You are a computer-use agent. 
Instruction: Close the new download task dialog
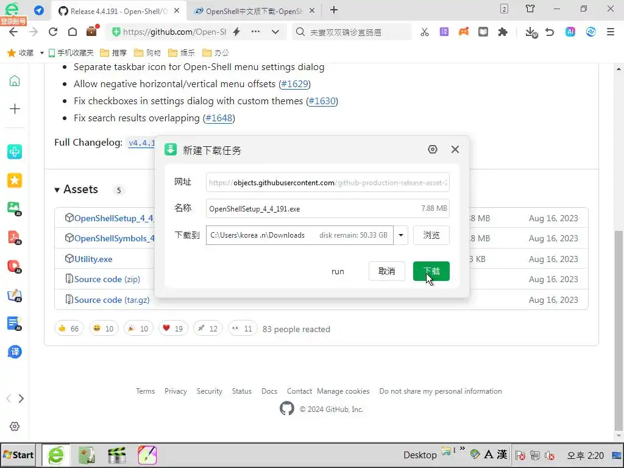point(455,149)
